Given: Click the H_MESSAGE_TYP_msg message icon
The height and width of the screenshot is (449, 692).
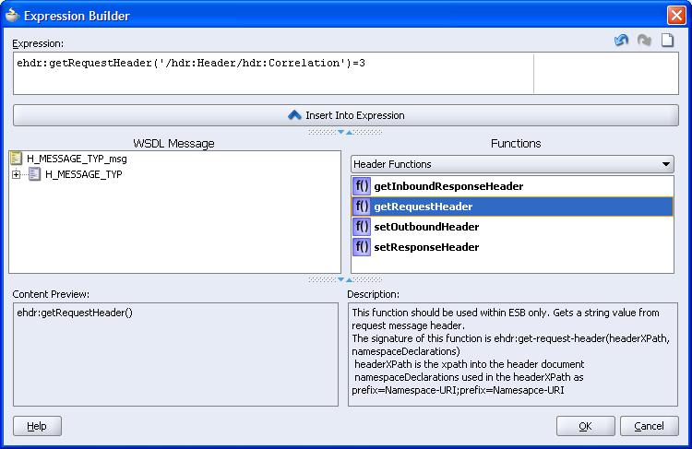Looking at the screenshot, I should coord(16,159).
